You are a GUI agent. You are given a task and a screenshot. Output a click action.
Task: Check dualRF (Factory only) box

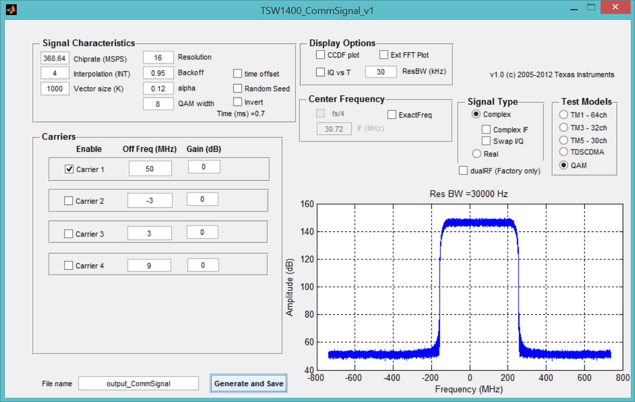[463, 171]
